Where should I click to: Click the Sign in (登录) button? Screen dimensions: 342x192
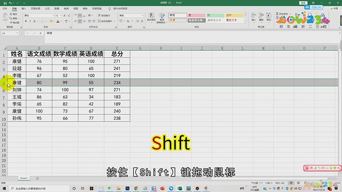tap(303, 3)
